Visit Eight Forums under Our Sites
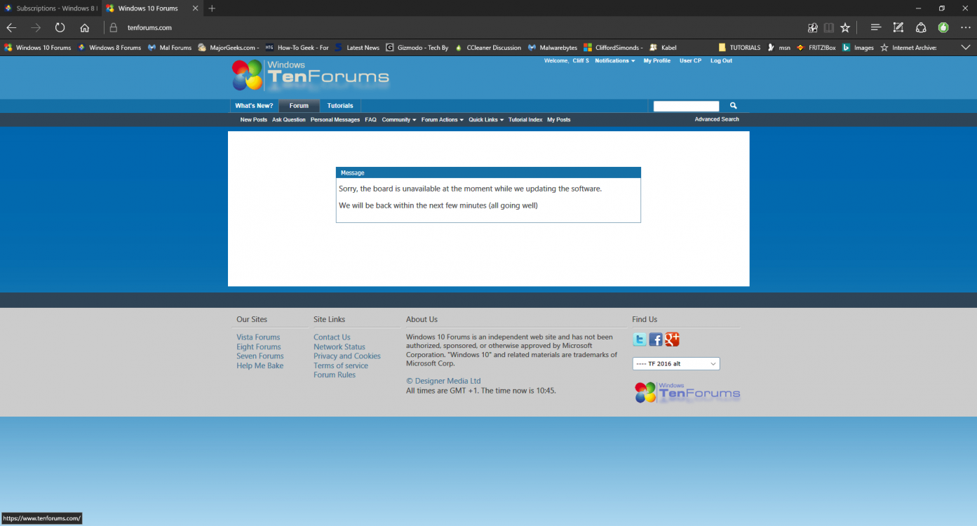This screenshot has height=526, width=977. tap(259, 347)
